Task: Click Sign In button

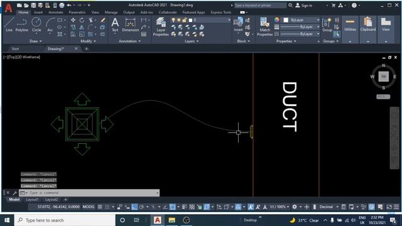Action: (304, 6)
